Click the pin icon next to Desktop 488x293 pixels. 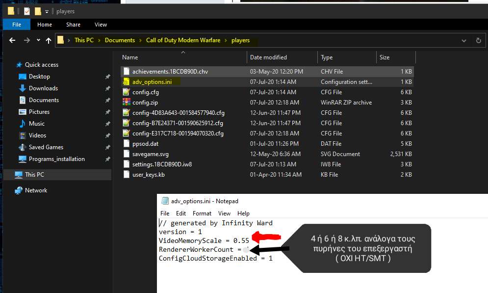tap(108, 77)
